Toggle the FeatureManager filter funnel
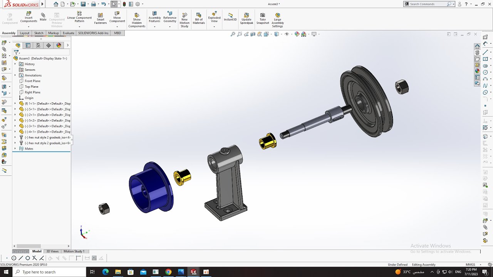493x277 pixels. [x=16, y=52]
